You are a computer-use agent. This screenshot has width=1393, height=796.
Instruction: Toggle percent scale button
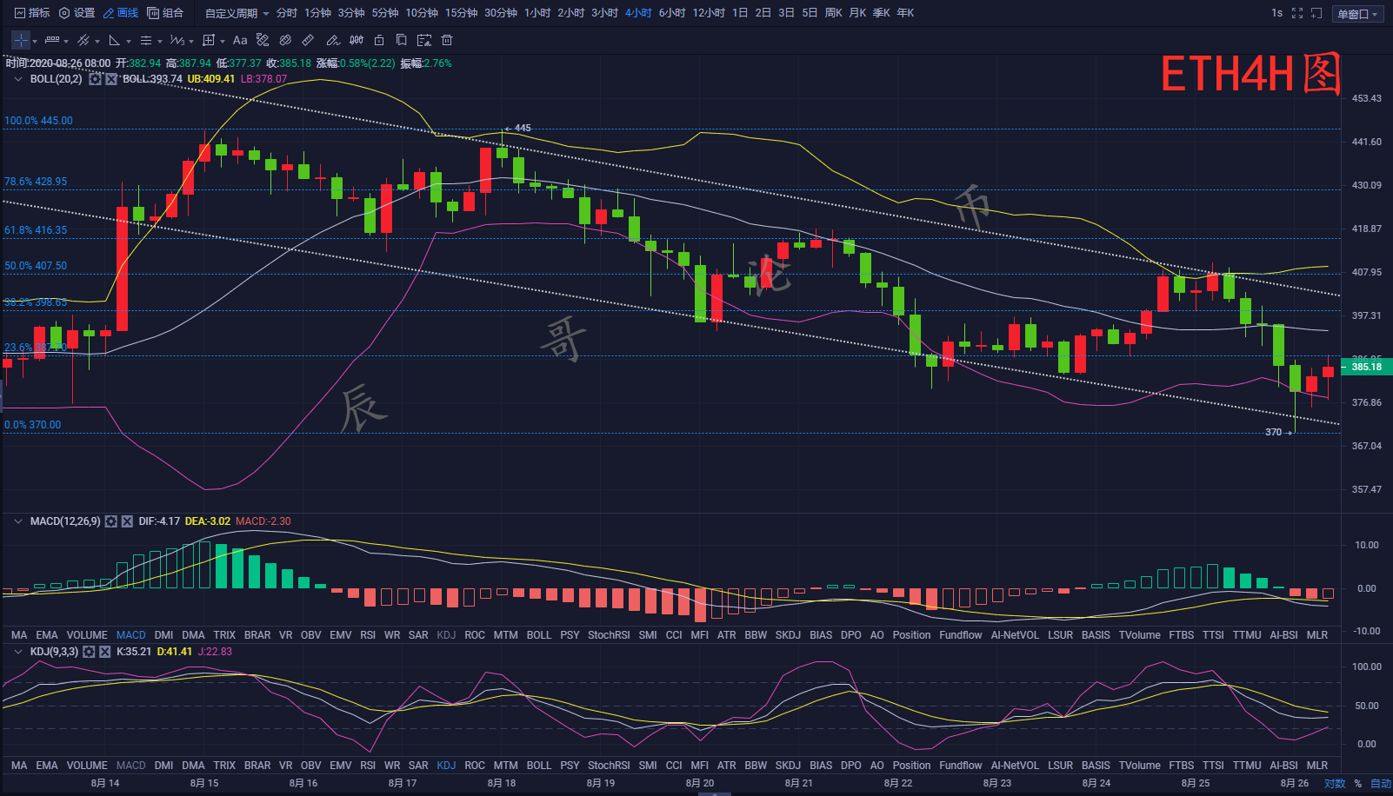[x=1358, y=783]
